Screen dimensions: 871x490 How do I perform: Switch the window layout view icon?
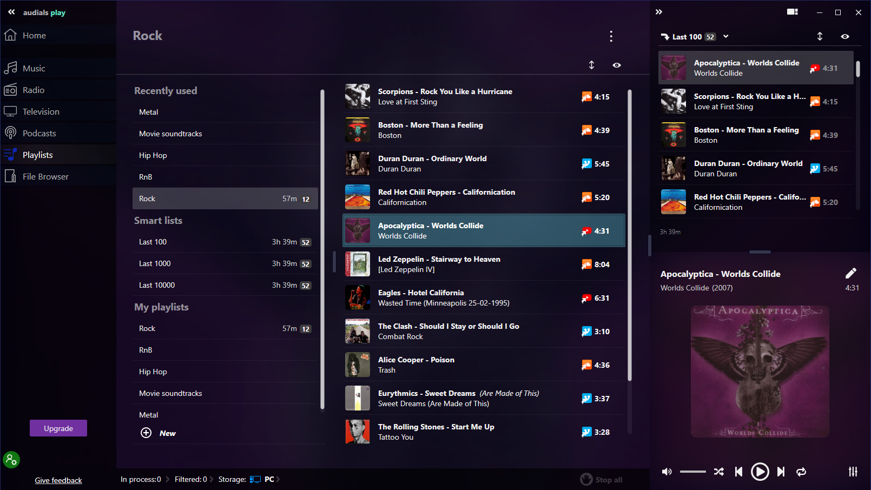point(793,12)
